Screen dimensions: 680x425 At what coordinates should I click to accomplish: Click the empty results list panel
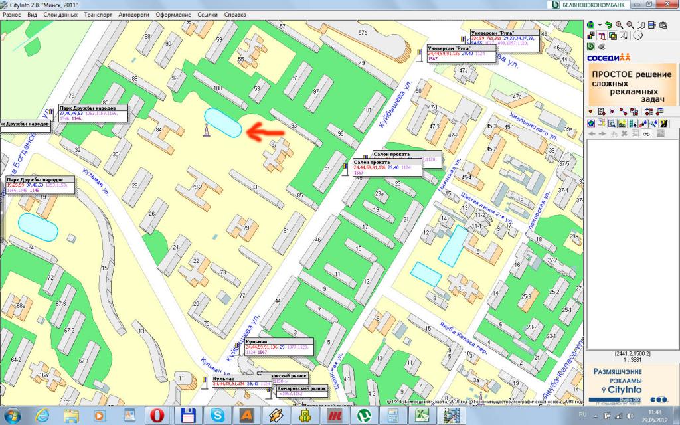[632, 244]
